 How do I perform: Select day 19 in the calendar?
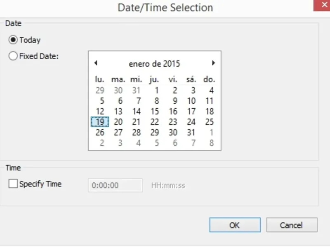(x=100, y=122)
